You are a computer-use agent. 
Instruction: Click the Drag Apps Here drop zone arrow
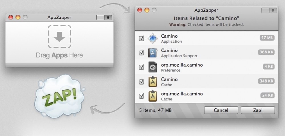click(60, 36)
